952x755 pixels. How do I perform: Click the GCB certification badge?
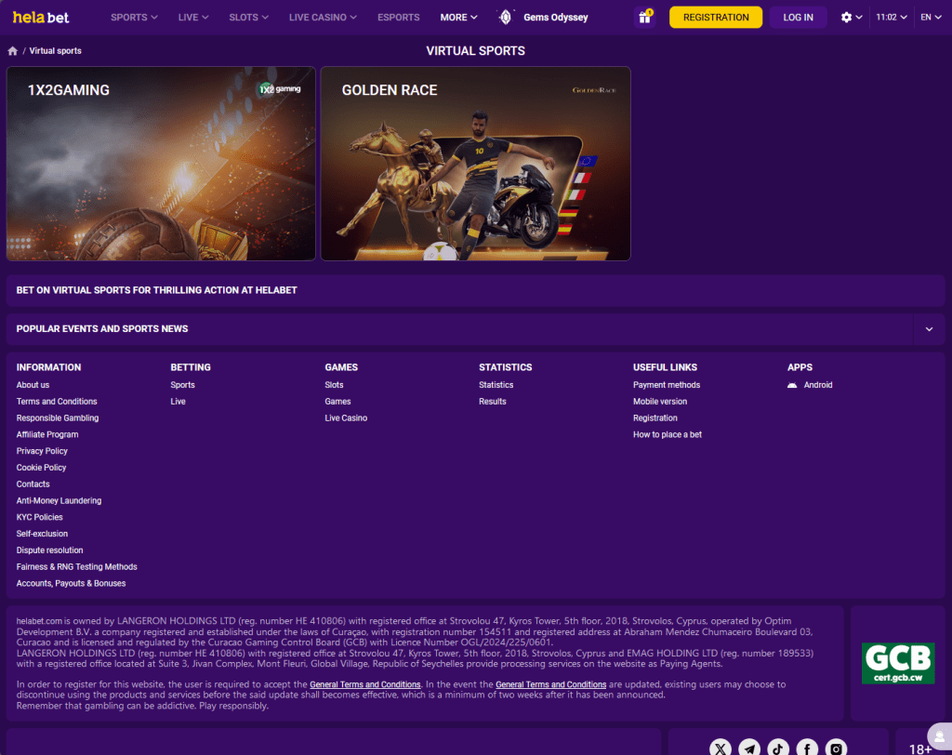(x=898, y=663)
